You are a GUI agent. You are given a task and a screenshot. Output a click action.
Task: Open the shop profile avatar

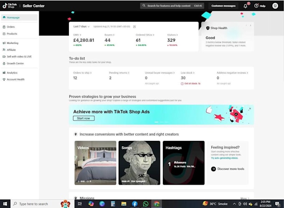pos(275,6)
